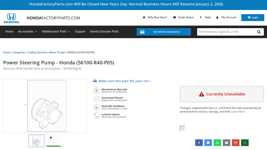Image resolution: width=267 pixels, height=150 pixels.
Task: Check Order Status in top header
Action: [x=183, y=17]
